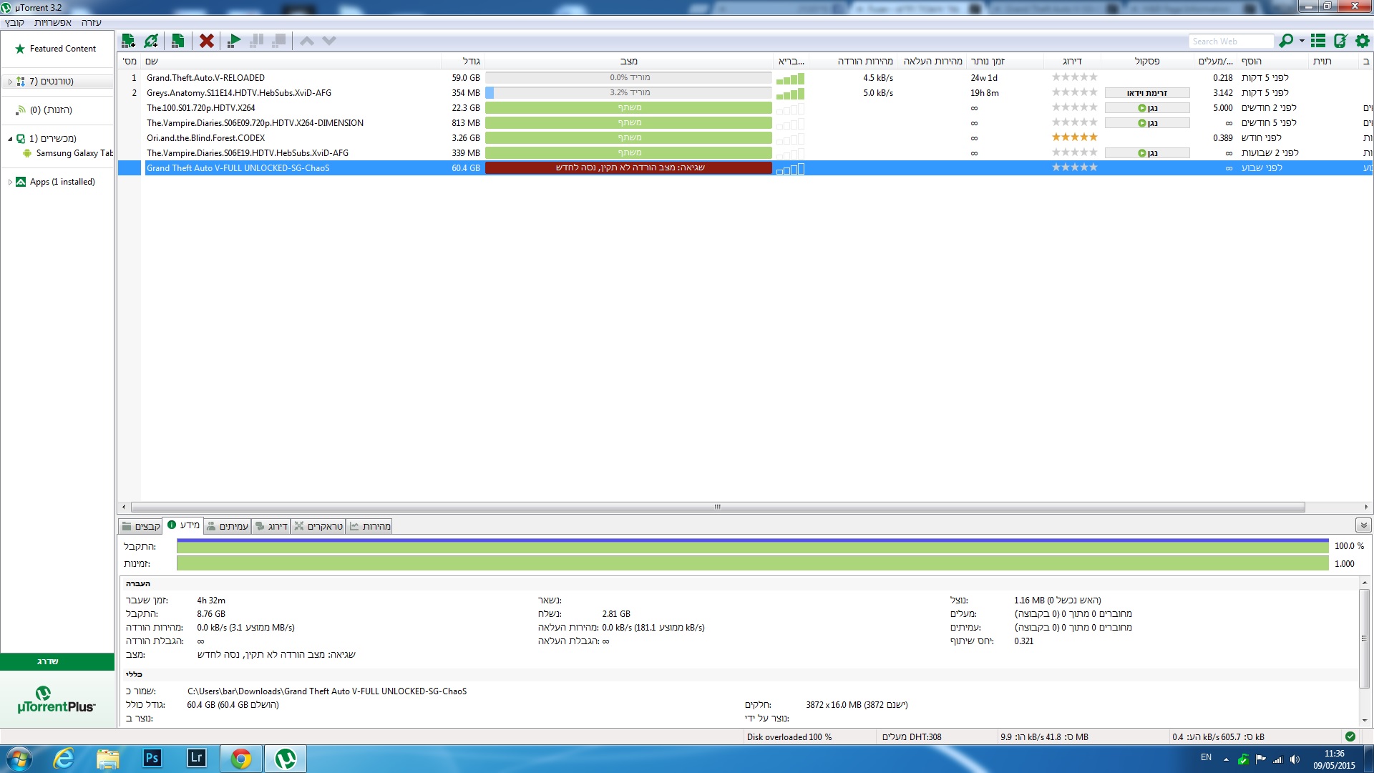Click Move Down Queue arrow icon
The image size is (1374, 773).
pos(329,41)
